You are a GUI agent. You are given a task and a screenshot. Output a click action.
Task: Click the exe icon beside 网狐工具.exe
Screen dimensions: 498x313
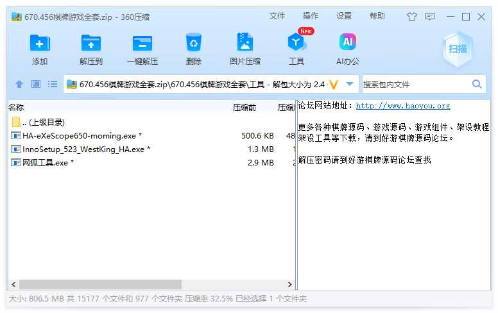[x=16, y=162]
